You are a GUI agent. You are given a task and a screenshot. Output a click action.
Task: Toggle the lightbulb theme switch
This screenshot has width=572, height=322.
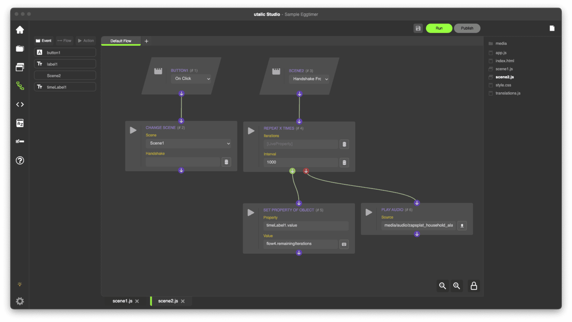[19, 284]
